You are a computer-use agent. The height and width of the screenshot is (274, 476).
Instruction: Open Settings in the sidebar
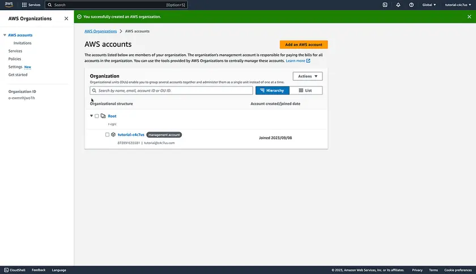15,67
